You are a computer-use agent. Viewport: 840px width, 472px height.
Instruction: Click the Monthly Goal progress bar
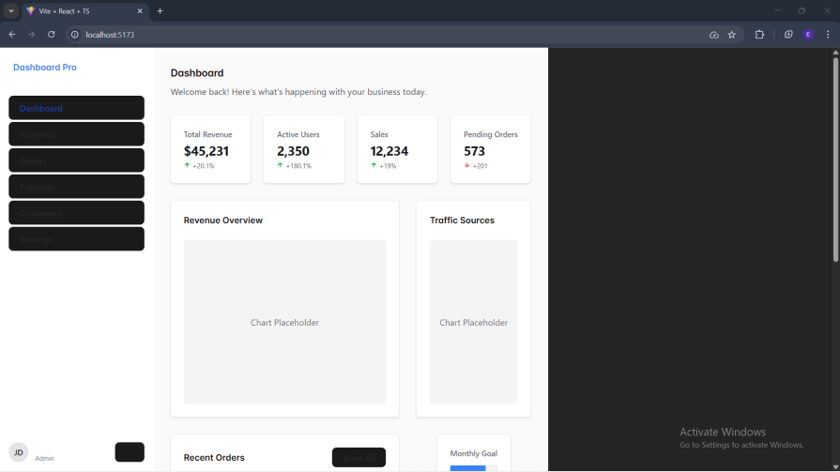click(473, 467)
